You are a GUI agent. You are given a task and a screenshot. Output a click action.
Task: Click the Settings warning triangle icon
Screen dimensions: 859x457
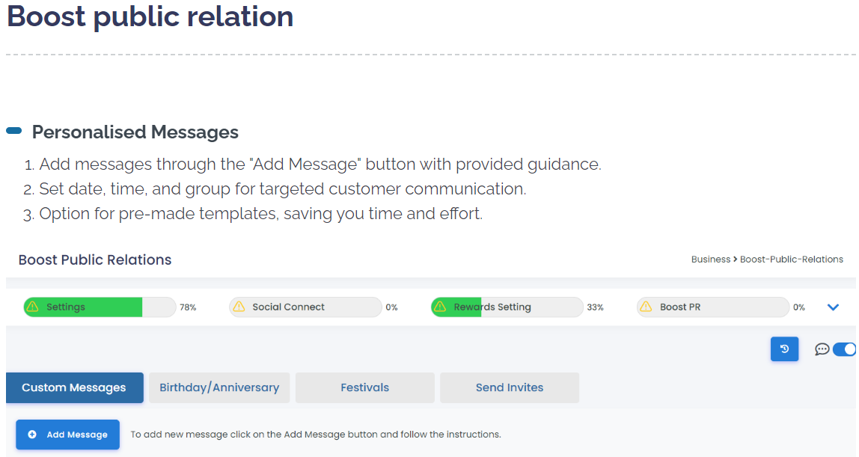pyautogui.click(x=33, y=307)
